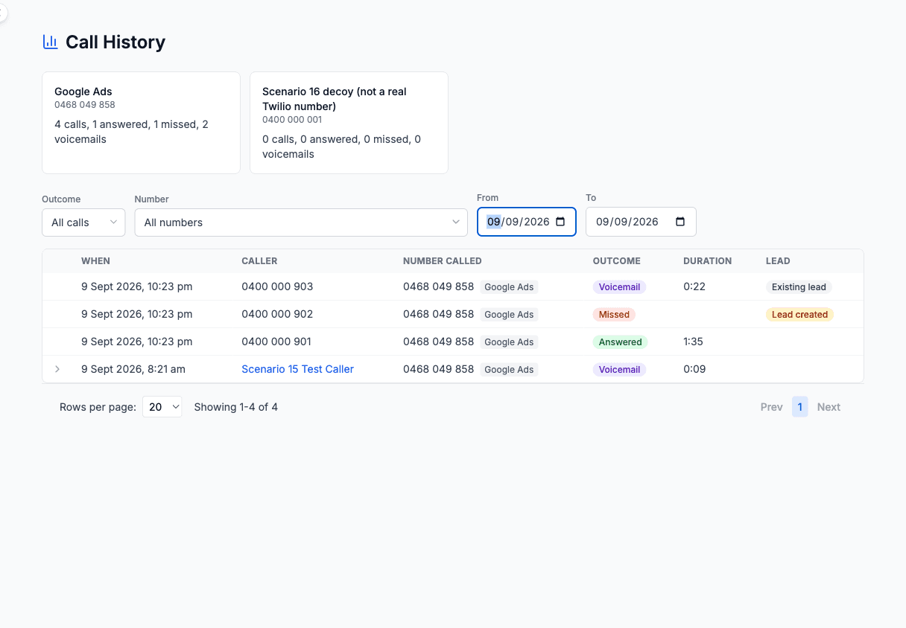906x628 pixels.
Task: Click the CALLER column header
Action: [259, 261]
